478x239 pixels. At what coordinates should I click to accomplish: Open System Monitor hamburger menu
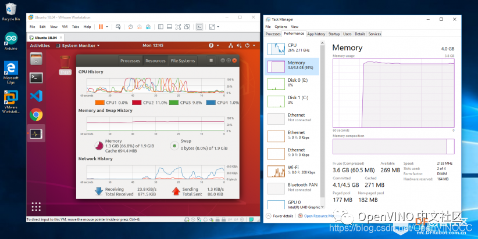(x=211, y=60)
